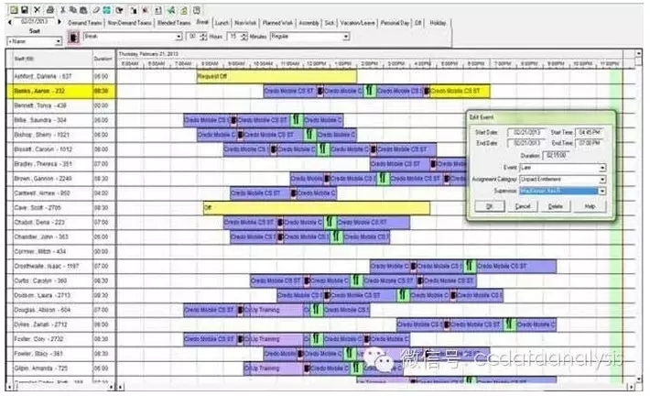Screen dimensions: 650x396
Task: Click the Save floppy disk icon
Action: [x=25, y=9]
